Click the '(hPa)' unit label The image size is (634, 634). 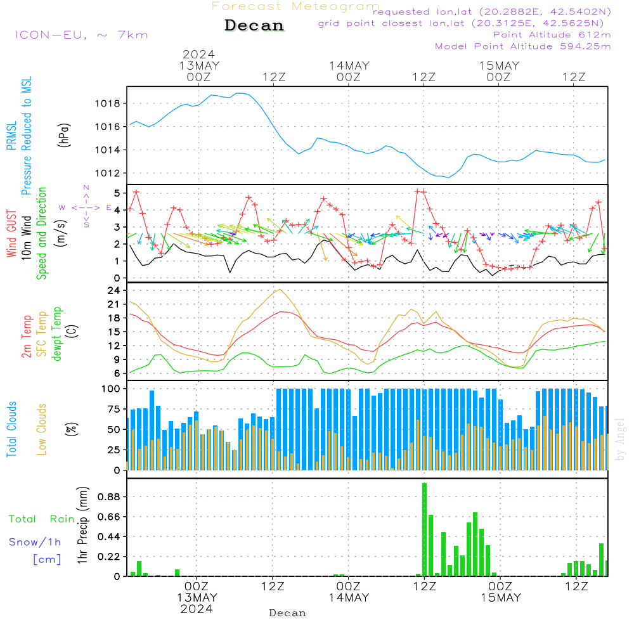click(64, 136)
